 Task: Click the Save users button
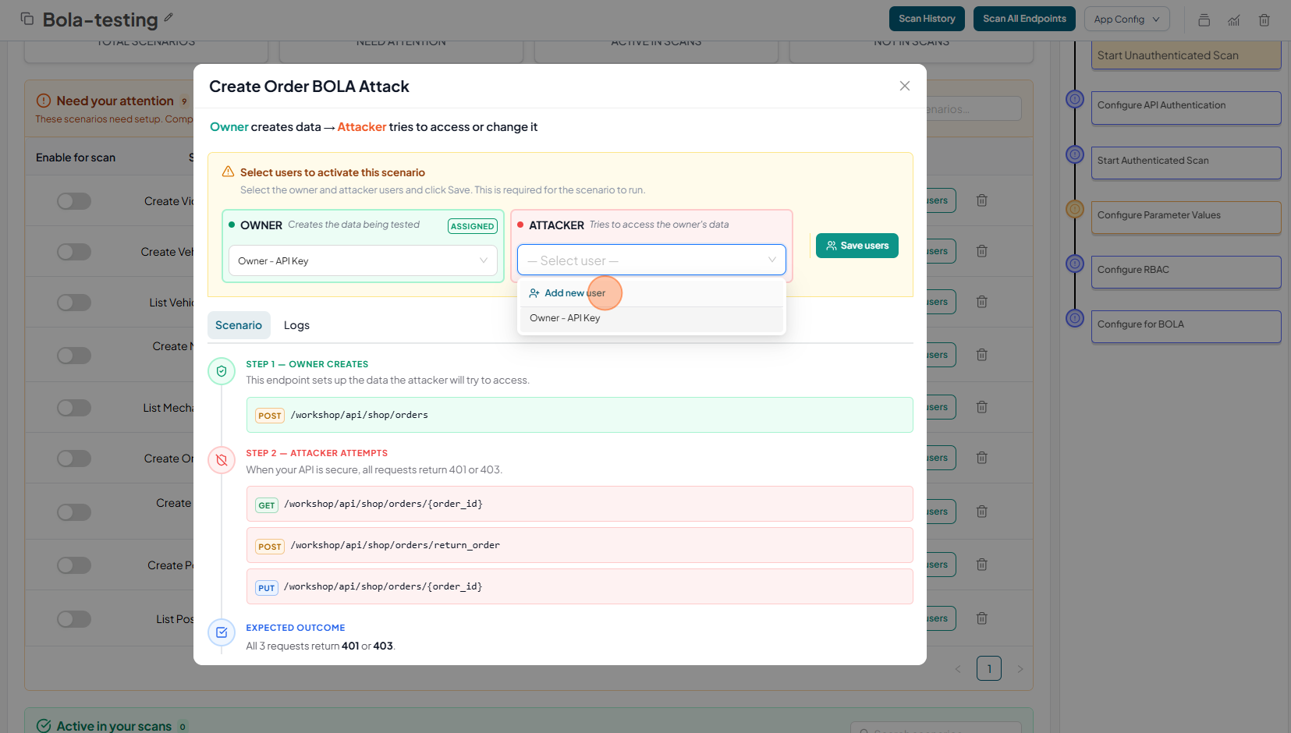click(857, 246)
